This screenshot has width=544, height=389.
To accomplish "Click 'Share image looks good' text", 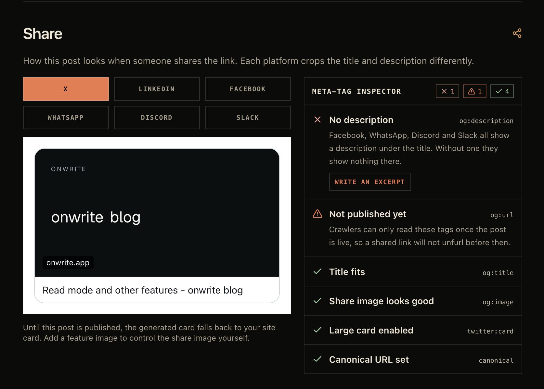I will point(382,301).
